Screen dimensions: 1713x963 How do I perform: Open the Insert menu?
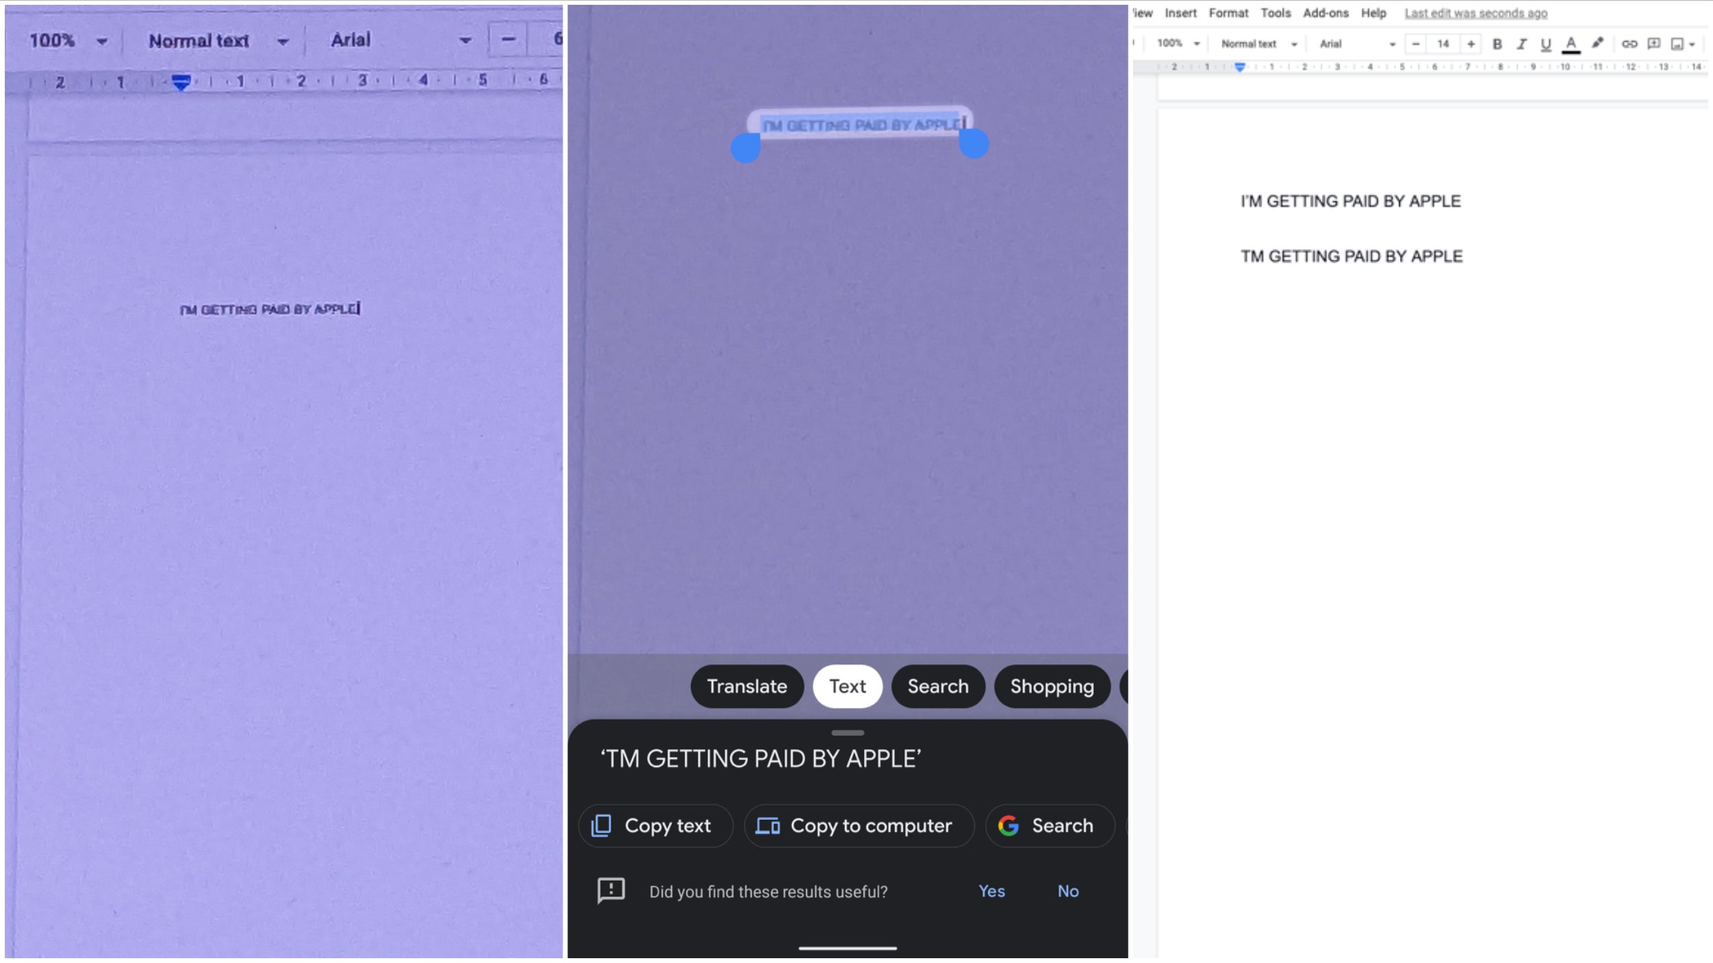(x=1181, y=13)
